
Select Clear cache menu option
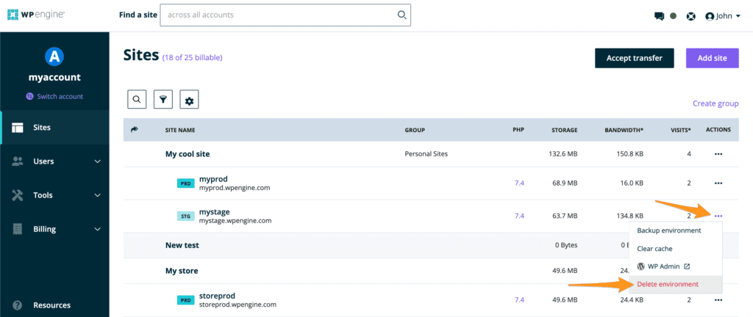pyautogui.click(x=654, y=249)
